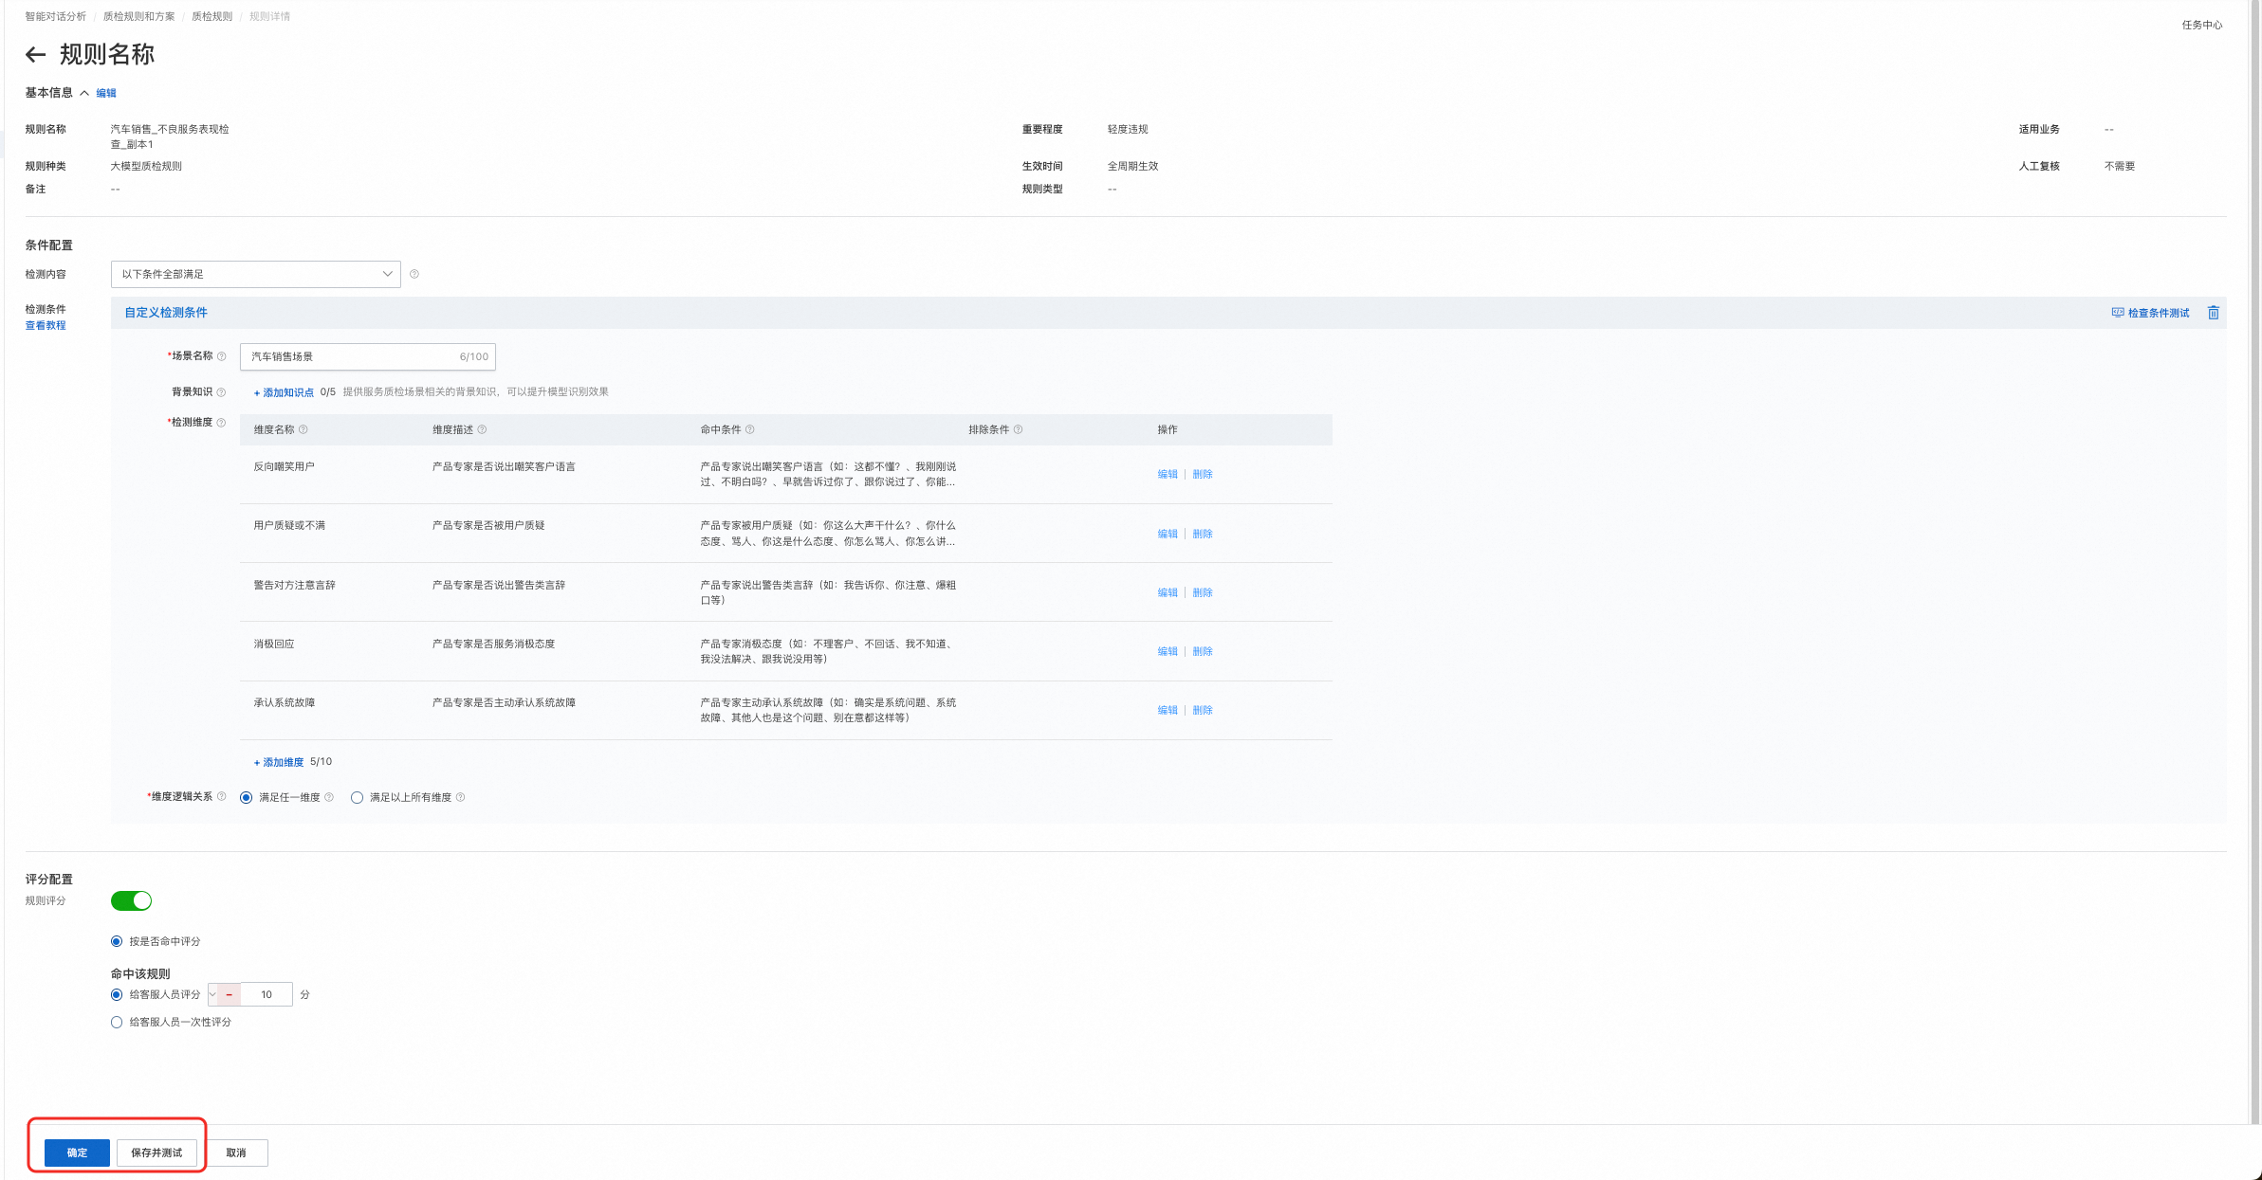Click the 检查条件测试 icon
This screenshot has width=2262, height=1180.
pyautogui.click(x=2117, y=313)
